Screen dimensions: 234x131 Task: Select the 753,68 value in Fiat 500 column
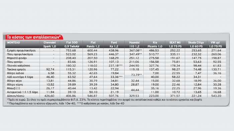pyautogui.click(x=71, y=50)
